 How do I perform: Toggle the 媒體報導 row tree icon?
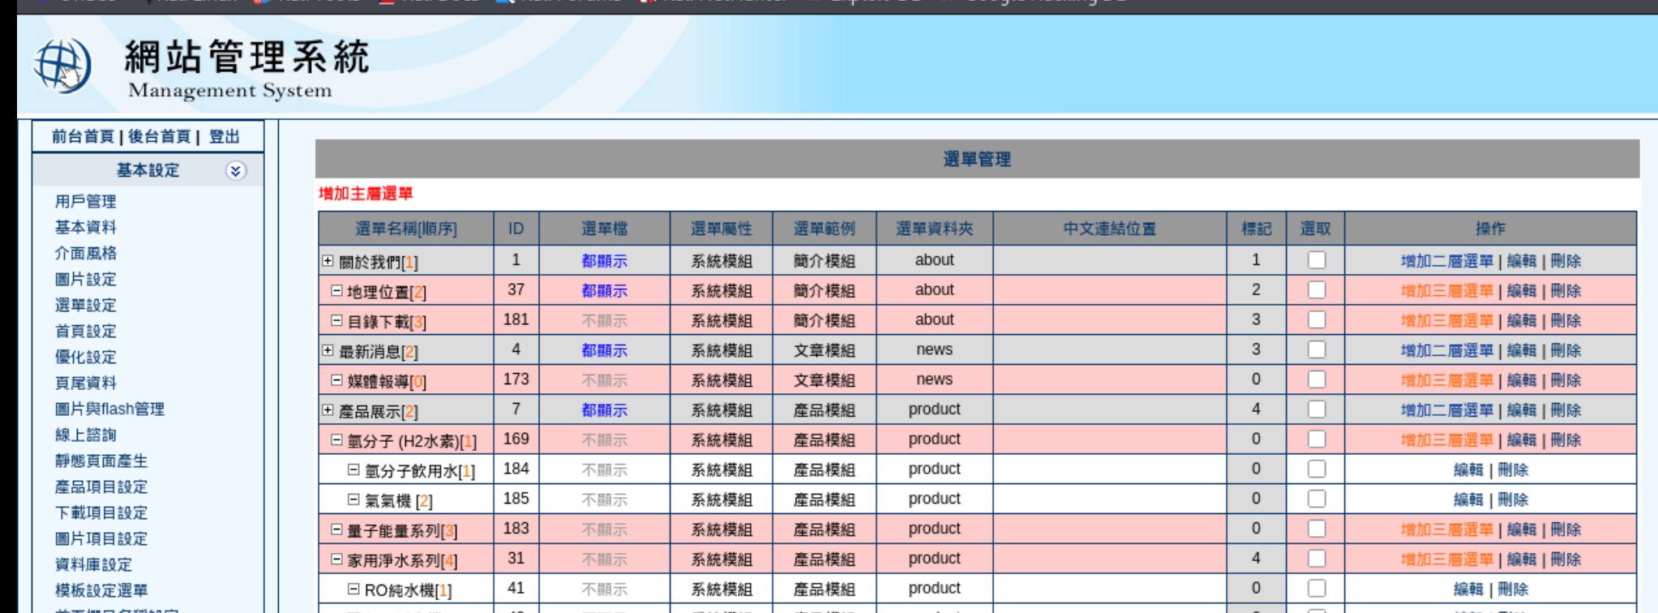(x=336, y=380)
